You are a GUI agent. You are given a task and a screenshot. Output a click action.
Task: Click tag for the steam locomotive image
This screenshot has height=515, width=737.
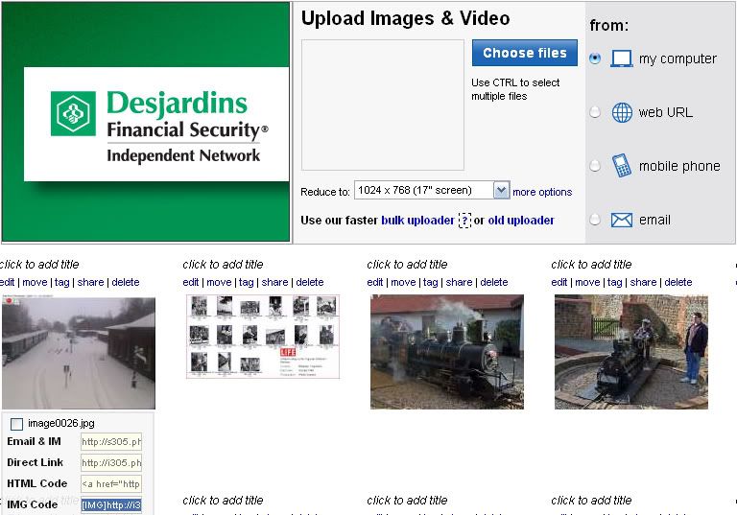pos(430,282)
